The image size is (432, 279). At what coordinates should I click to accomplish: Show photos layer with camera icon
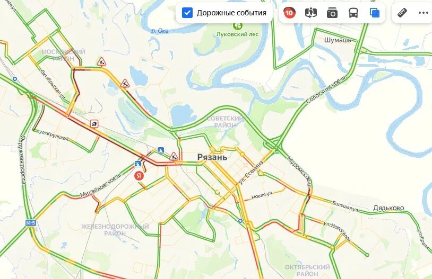pos(332,13)
